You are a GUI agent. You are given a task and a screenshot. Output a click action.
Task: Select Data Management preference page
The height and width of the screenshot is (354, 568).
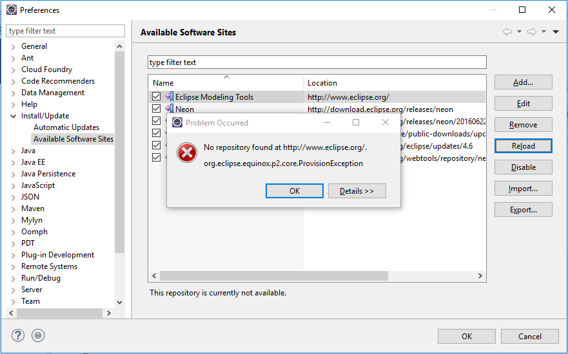click(x=53, y=93)
